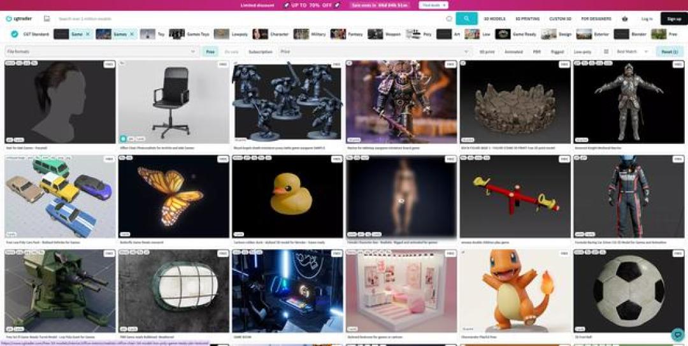Open the neon game room thumbnail

point(287,291)
